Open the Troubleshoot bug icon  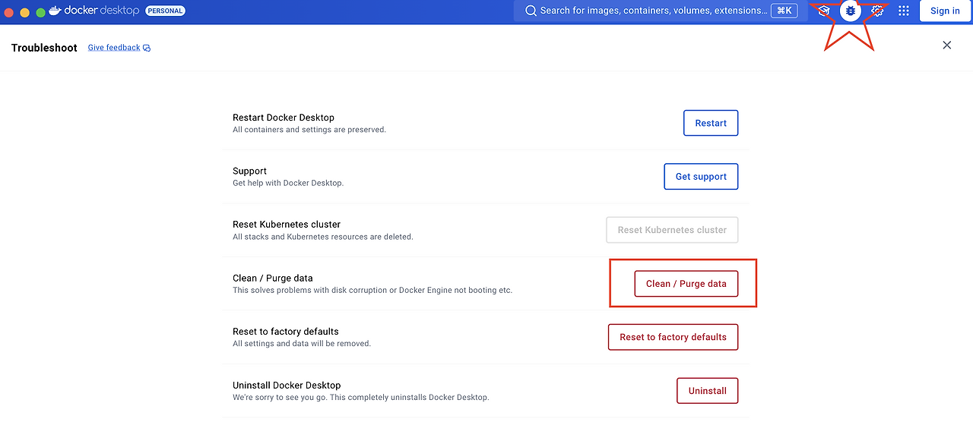[850, 11]
